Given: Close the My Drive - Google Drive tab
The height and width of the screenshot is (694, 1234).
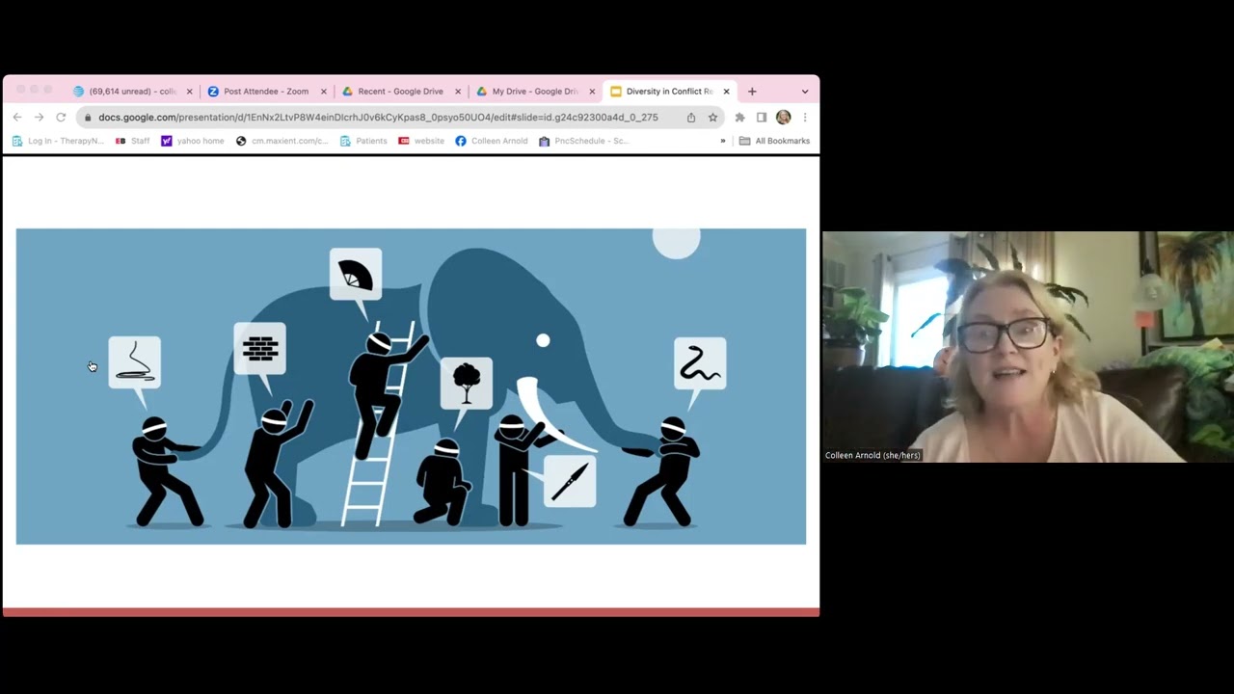Looking at the screenshot, I should (592, 92).
